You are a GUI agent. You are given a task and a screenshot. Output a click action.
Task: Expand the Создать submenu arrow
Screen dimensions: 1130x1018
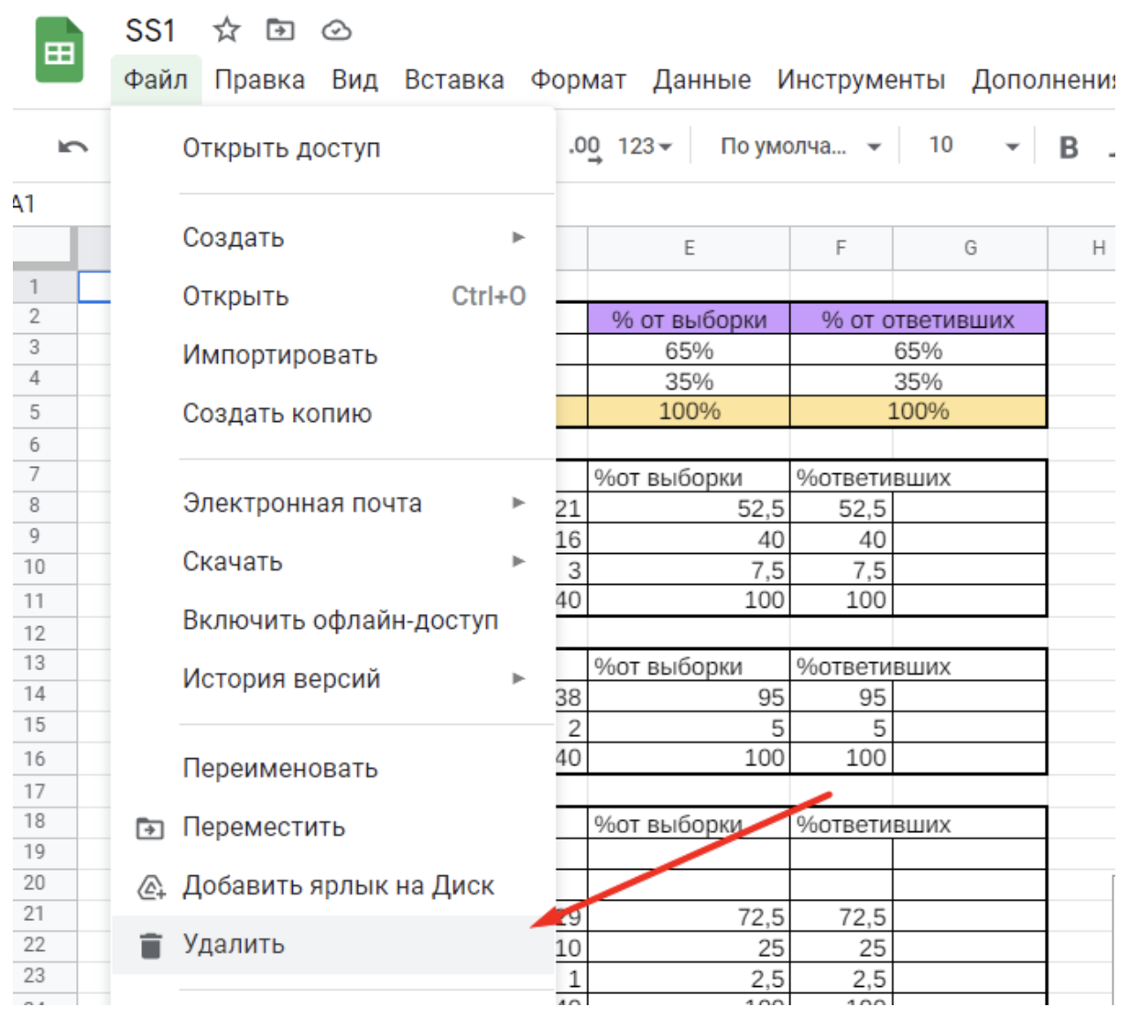click(519, 237)
